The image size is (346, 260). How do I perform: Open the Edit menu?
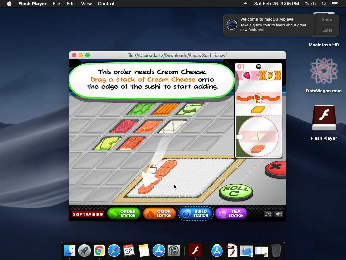coord(71,4)
